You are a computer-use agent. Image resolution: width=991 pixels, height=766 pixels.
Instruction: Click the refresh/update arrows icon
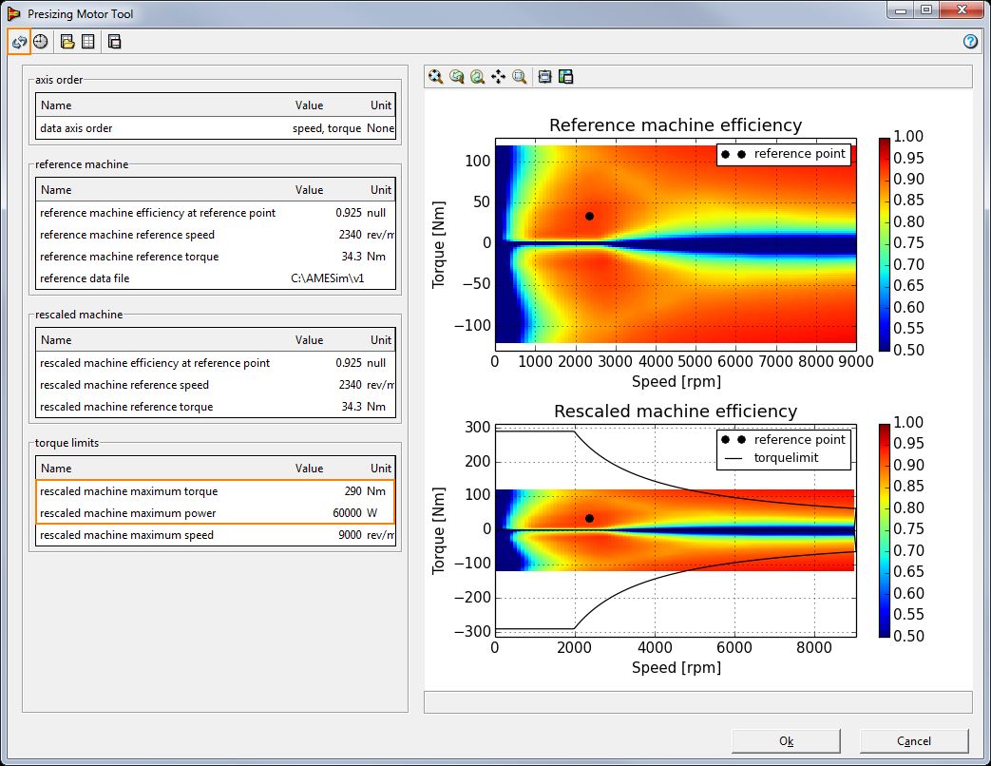coord(19,42)
